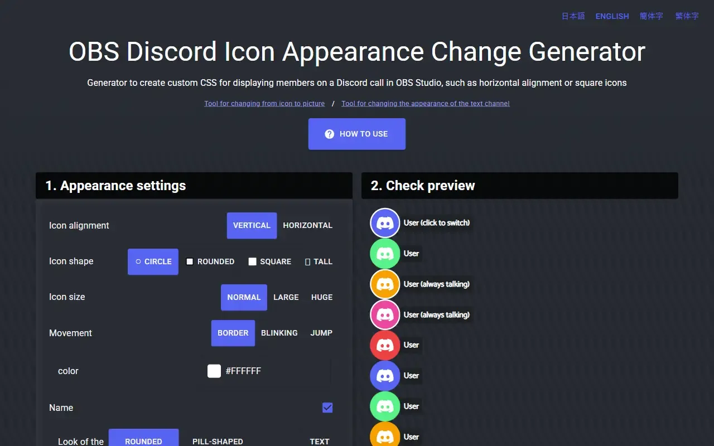Open the How To Use guide
Screen dimensions: 714x446
coord(357,134)
